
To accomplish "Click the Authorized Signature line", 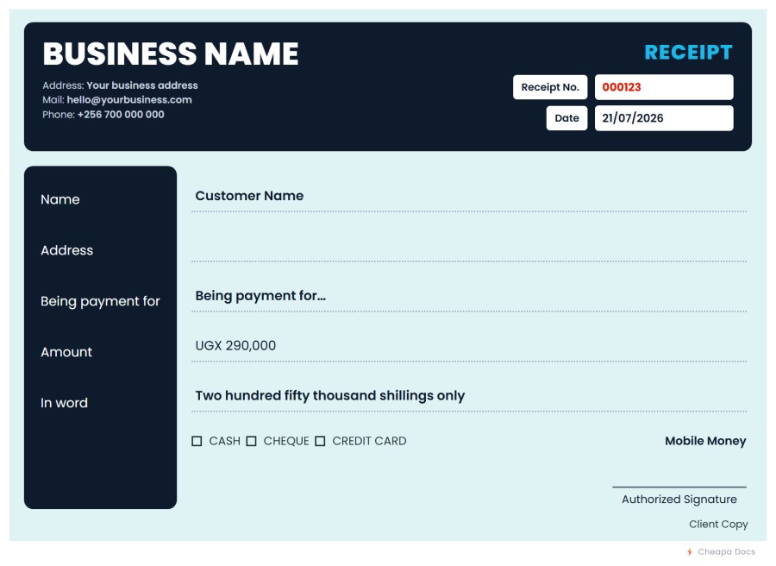I will click(x=679, y=487).
